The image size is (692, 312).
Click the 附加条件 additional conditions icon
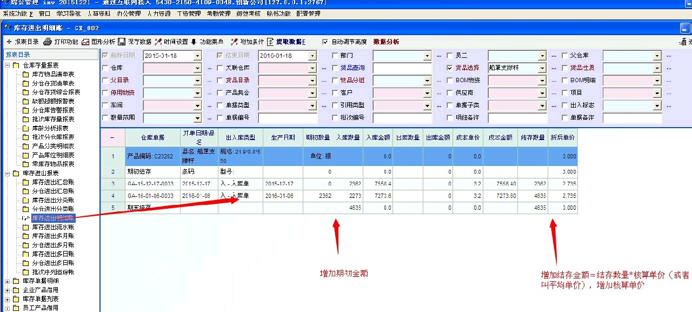(234, 42)
